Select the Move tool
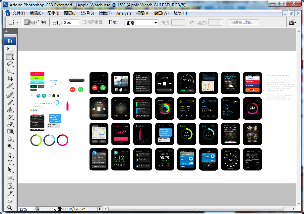Screen dimensions: 304x214 click(x=10, y=49)
